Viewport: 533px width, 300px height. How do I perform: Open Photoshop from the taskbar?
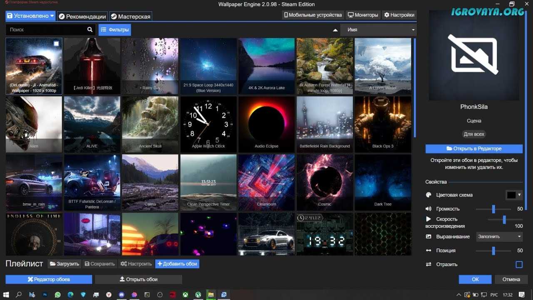click(x=45, y=295)
